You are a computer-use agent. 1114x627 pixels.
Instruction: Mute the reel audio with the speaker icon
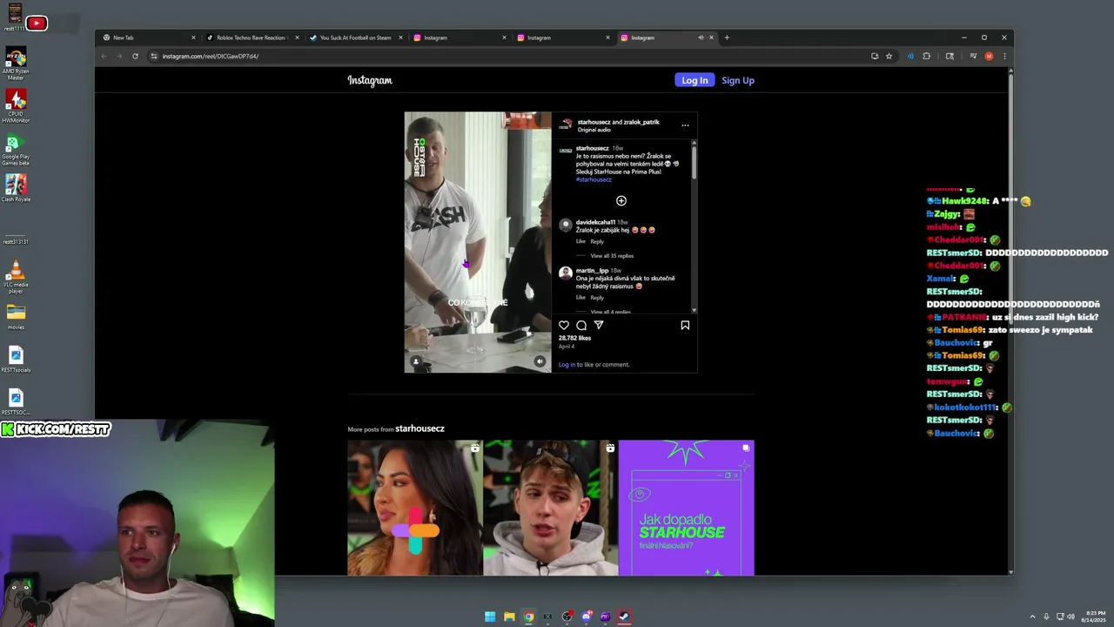tap(540, 361)
